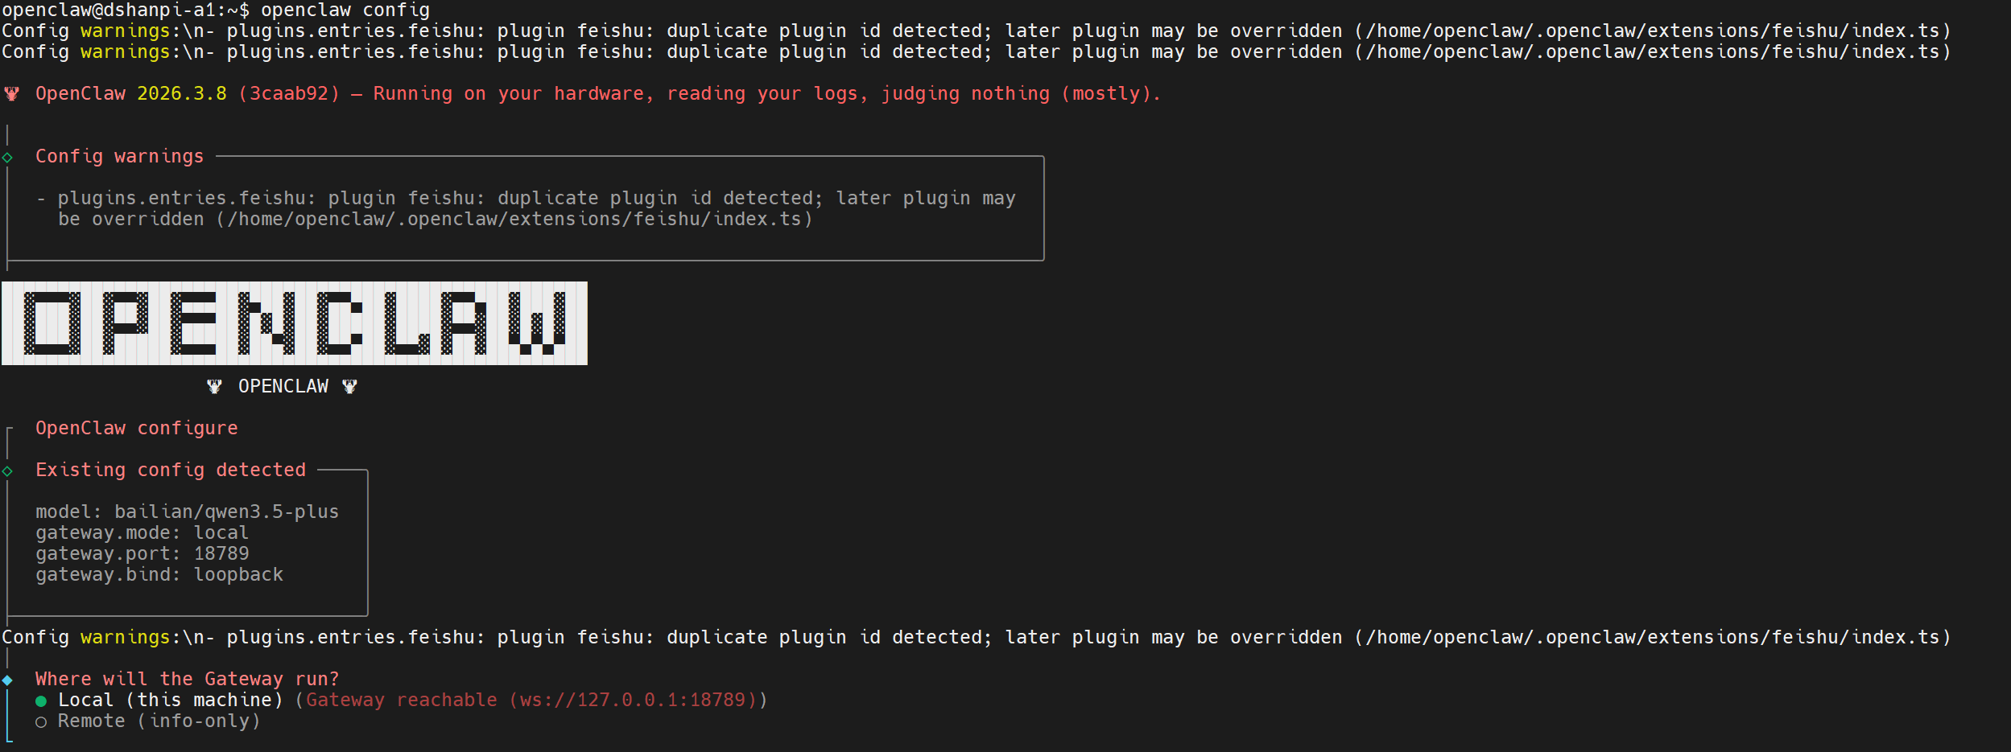This screenshot has height=752, width=2011.
Task: Click the lobster icon left of the OPENCLAW label
Action: [214, 387]
